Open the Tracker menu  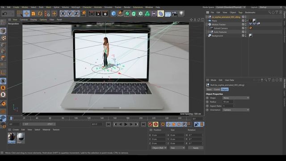coord(118,7)
